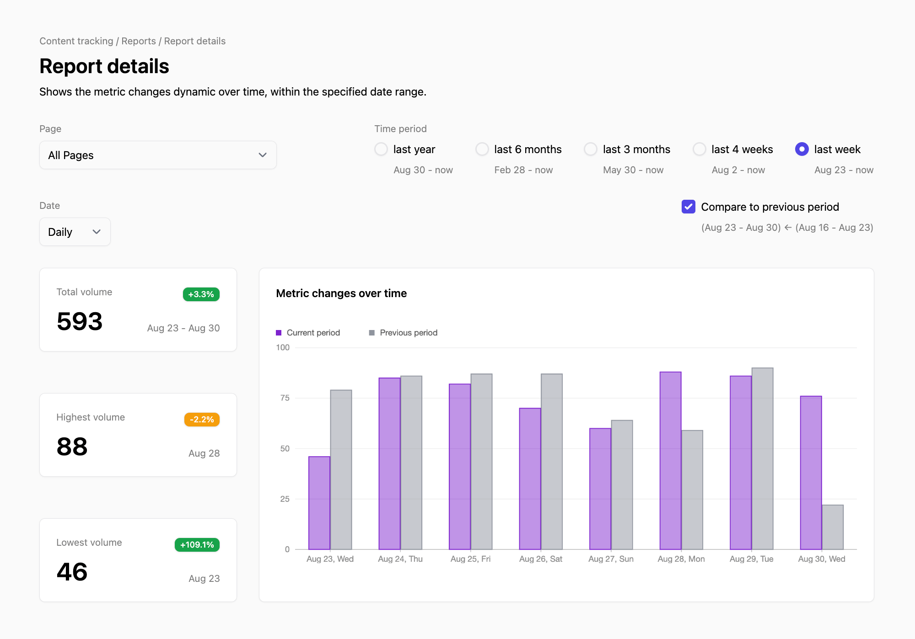The image size is (915, 639).
Task: Choose the last 3 months period
Action: pos(591,149)
